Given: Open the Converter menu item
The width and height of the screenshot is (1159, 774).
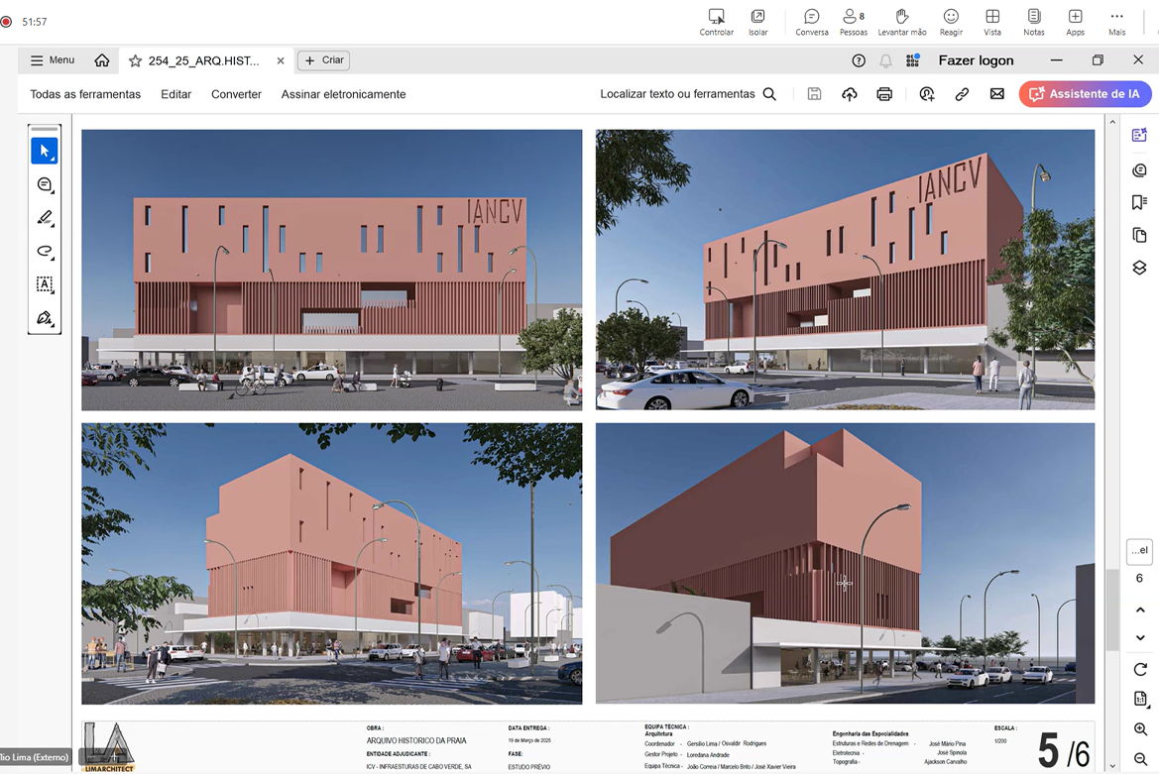Looking at the screenshot, I should (x=236, y=94).
